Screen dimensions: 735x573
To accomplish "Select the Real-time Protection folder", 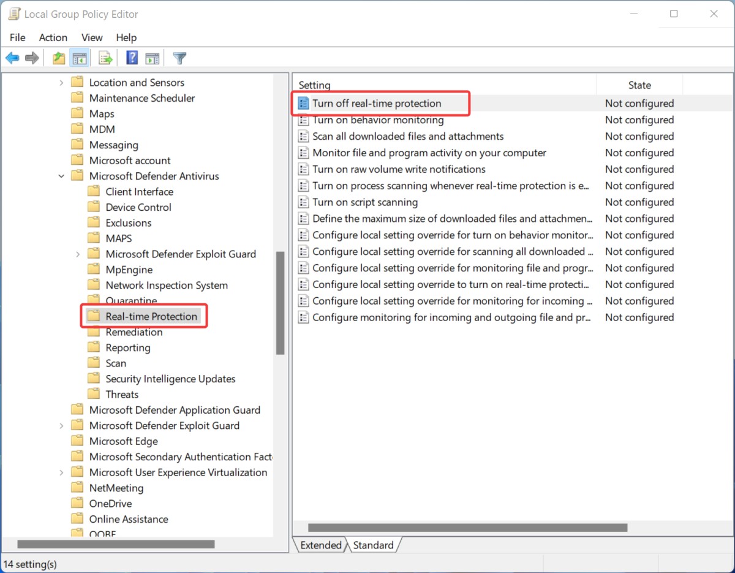I will click(x=151, y=316).
